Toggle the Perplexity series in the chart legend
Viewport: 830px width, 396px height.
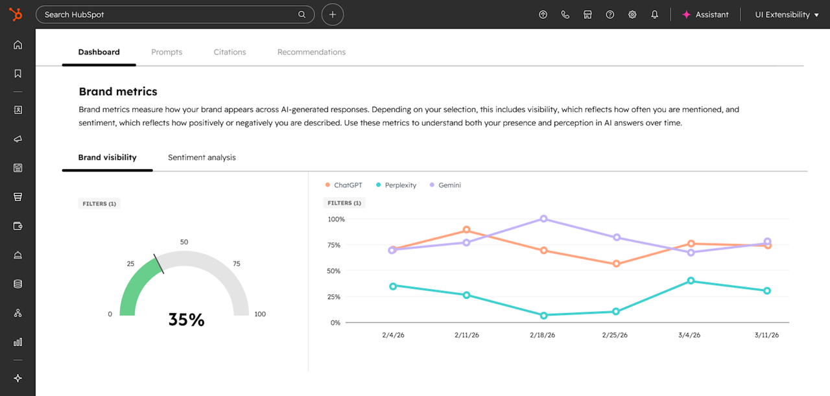(396, 185)
